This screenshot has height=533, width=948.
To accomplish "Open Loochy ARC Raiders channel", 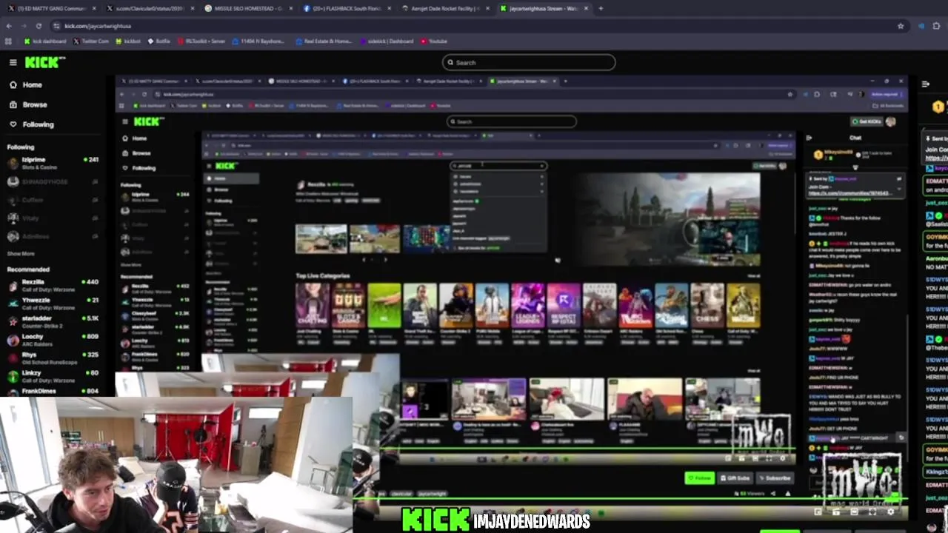I will [53, 340].
